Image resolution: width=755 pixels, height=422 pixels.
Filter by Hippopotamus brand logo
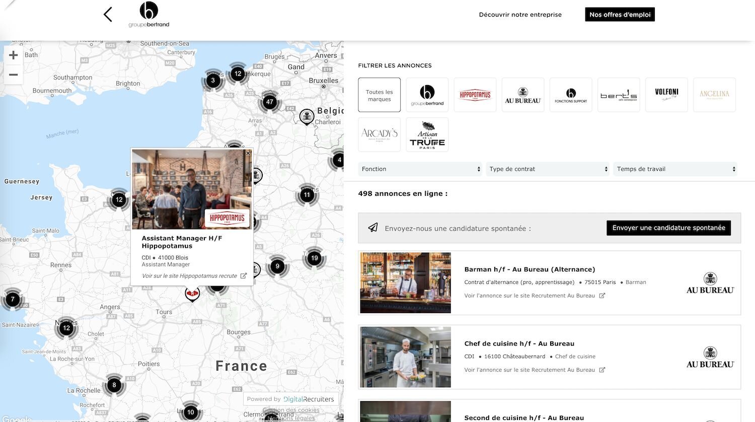pos(475,95)
